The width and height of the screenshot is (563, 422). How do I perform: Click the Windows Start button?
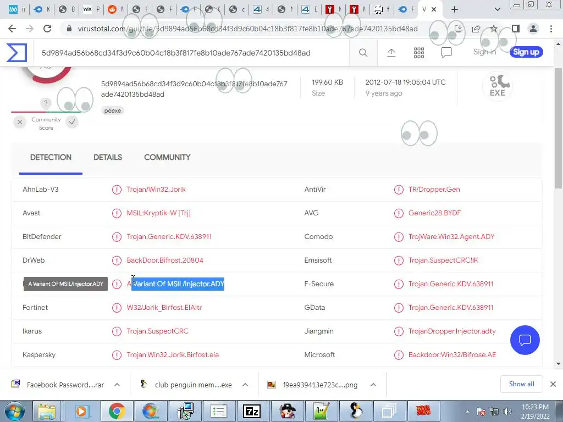click(x=14, y=411)
